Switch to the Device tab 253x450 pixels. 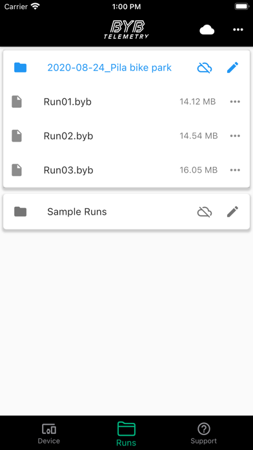[49, 434]
